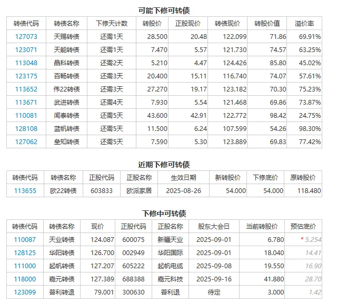Click the estimated floor price 5.254
This screenshot has width=337, height=304.
pyautogui.click(x=313, y=240)
